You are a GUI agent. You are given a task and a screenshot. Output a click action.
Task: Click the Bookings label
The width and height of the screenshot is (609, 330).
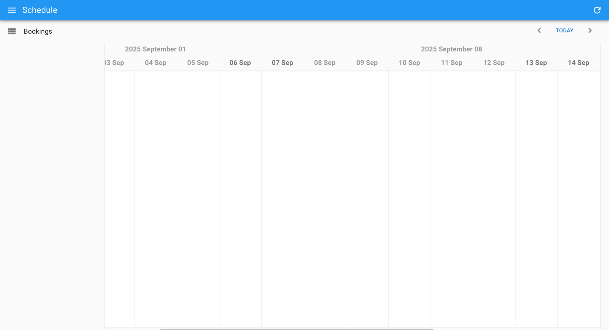[38, 31]
